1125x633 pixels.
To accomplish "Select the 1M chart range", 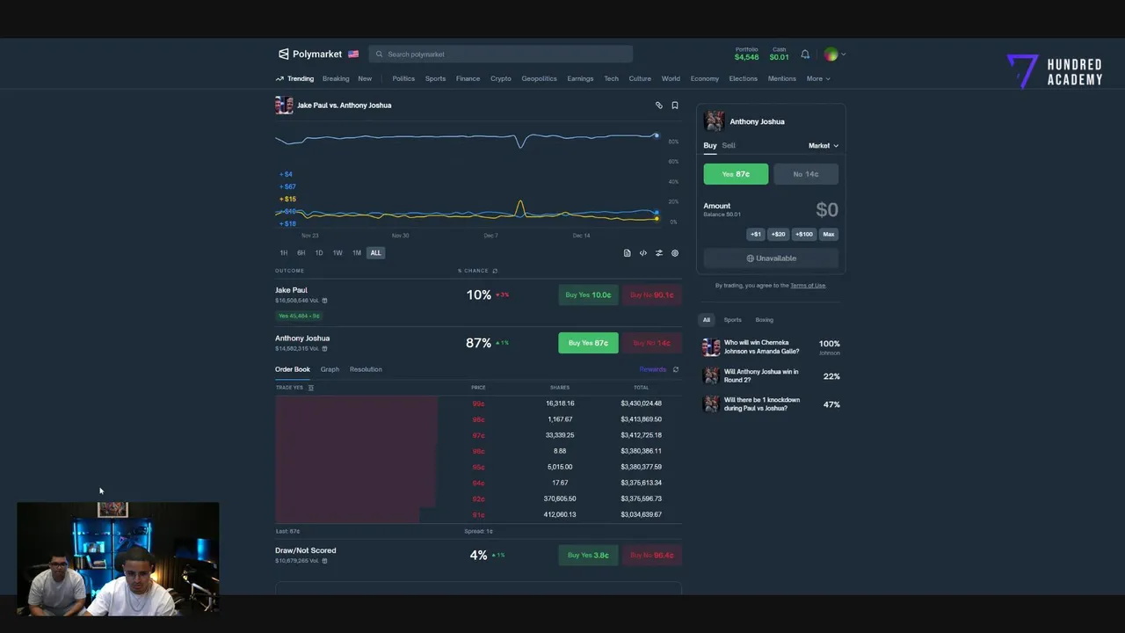I will [x=356, y=253].
